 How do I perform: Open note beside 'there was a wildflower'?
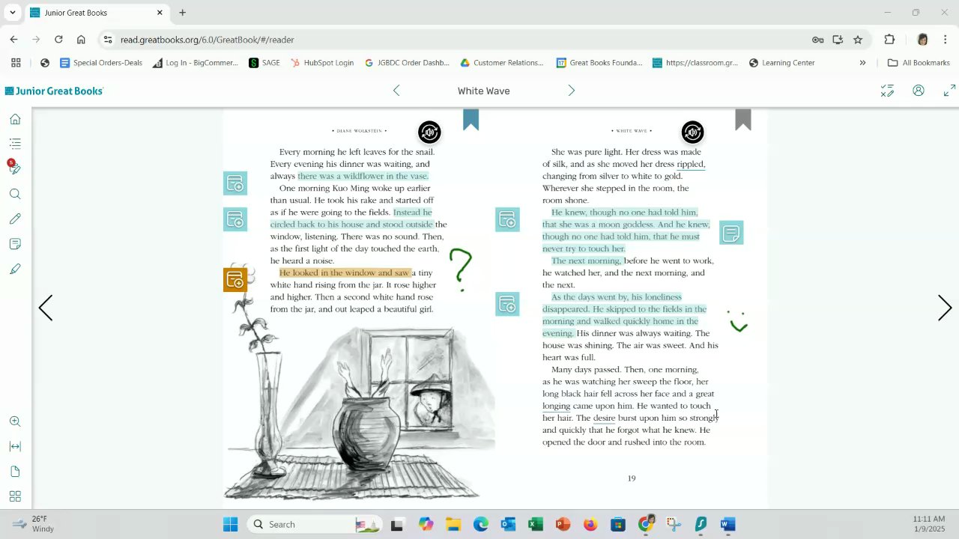[235, 183]
